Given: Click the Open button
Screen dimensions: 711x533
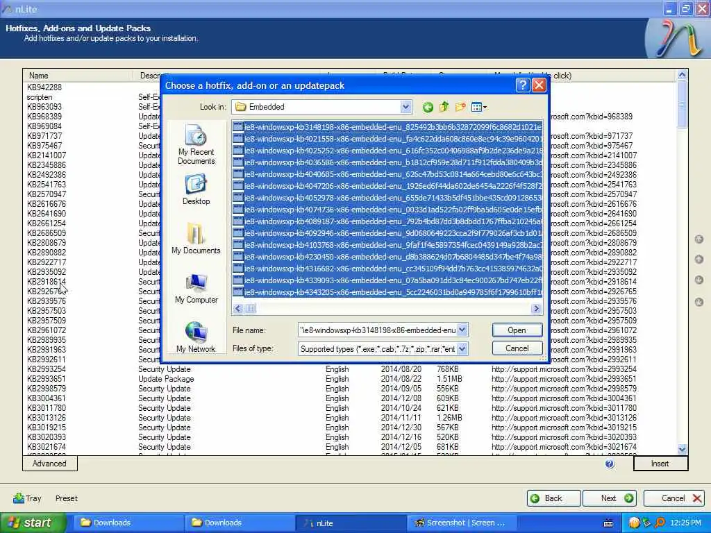Looking at the screenshot, I should [x=517, y=330].
